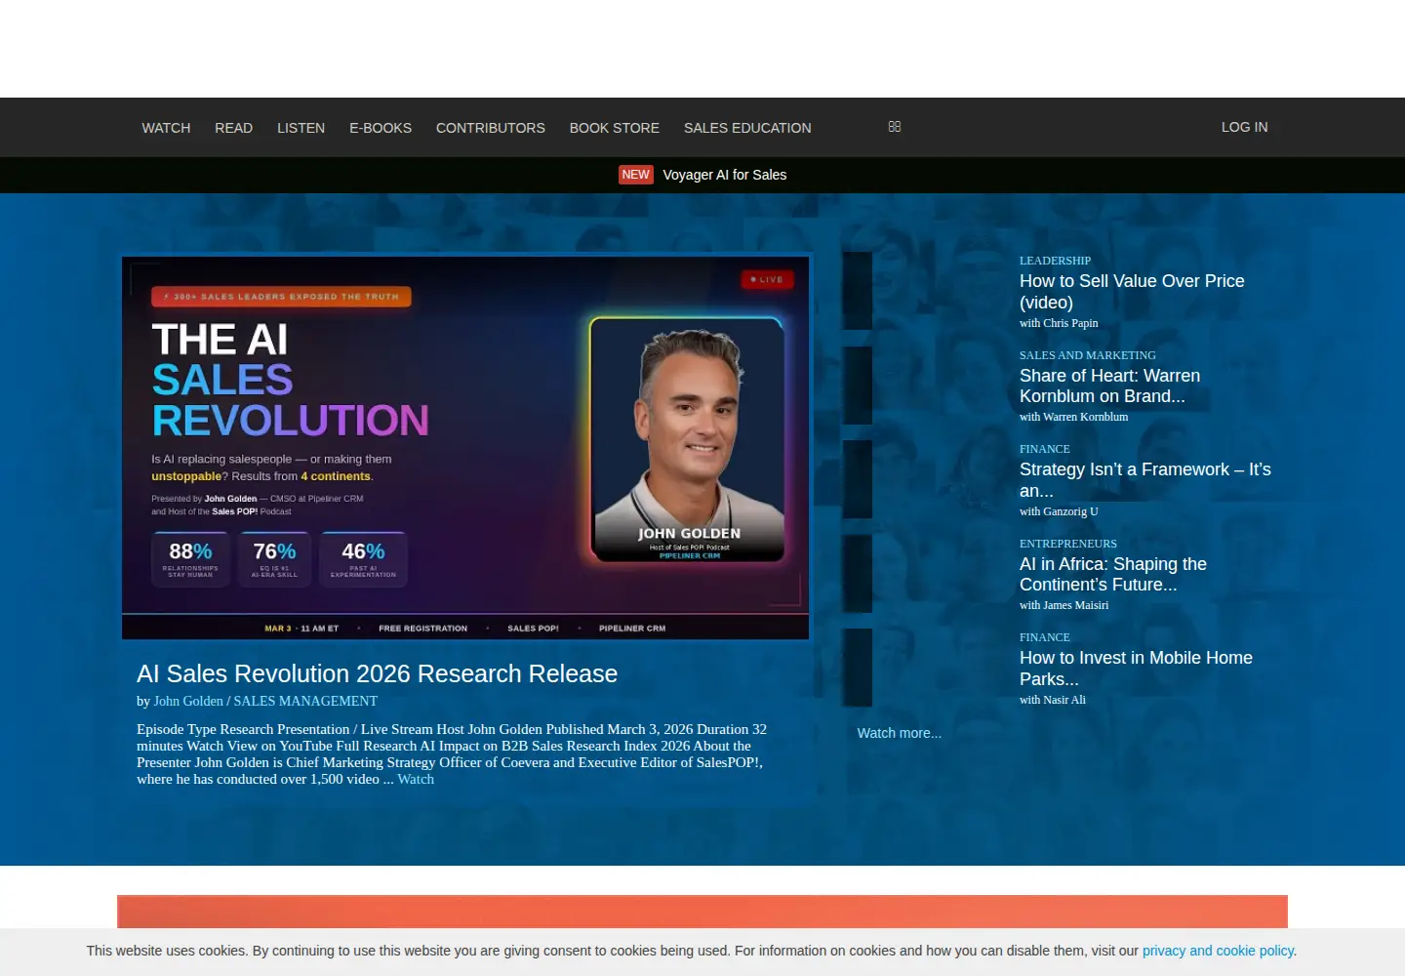Open the READ menu item

[x=233, y=128]
